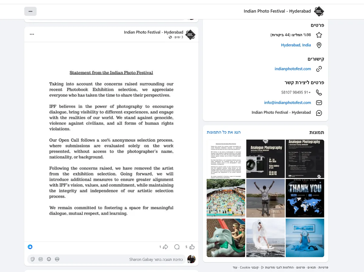Viewport: 364px width, 272px height.
Task: Click the chain link icon beside website
Action: click(x=319, y=69)
